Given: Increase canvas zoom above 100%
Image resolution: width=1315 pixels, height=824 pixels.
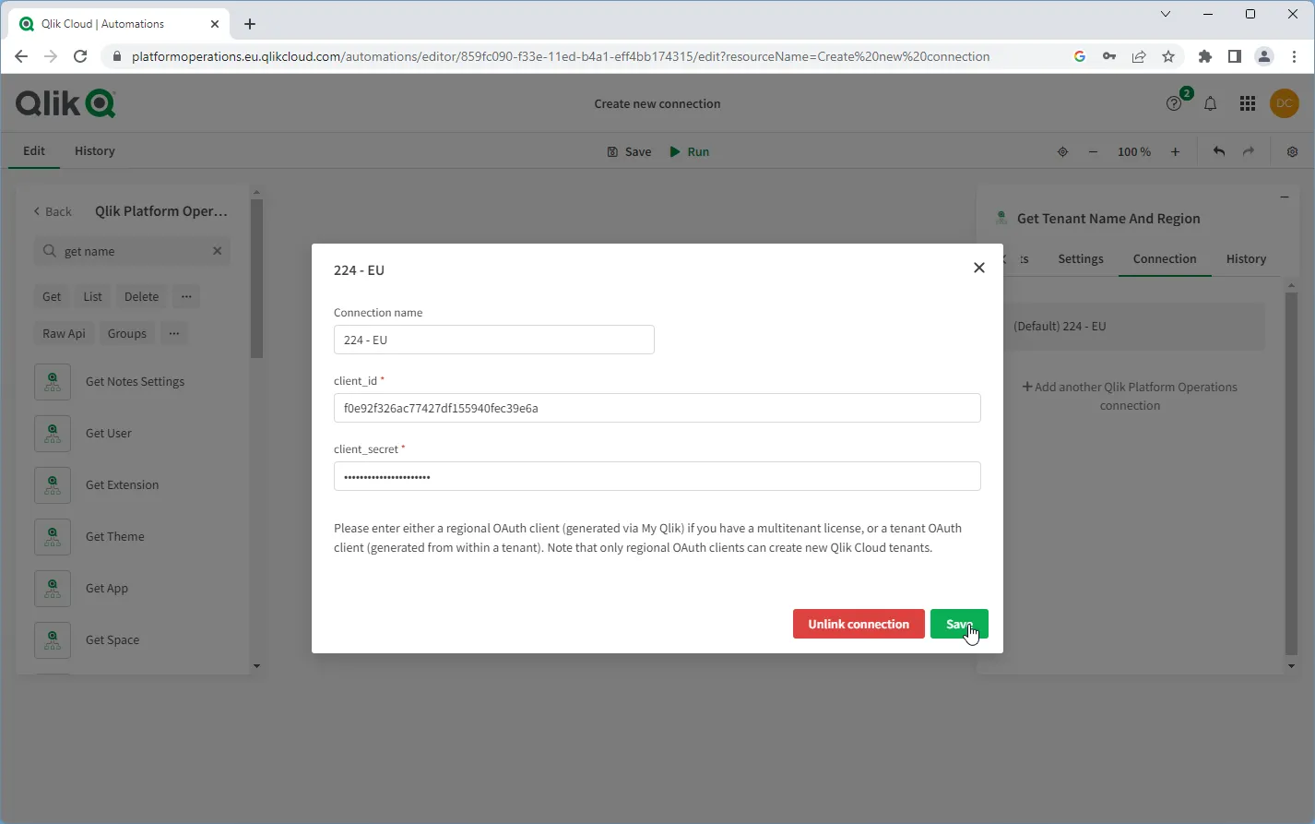Looking at the screenshot, I should 1176,151.
